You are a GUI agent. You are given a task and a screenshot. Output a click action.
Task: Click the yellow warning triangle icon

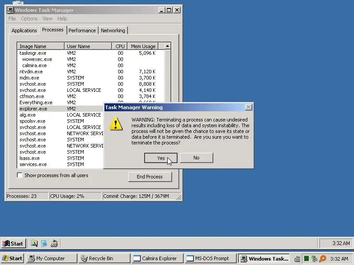click(116, 124)
